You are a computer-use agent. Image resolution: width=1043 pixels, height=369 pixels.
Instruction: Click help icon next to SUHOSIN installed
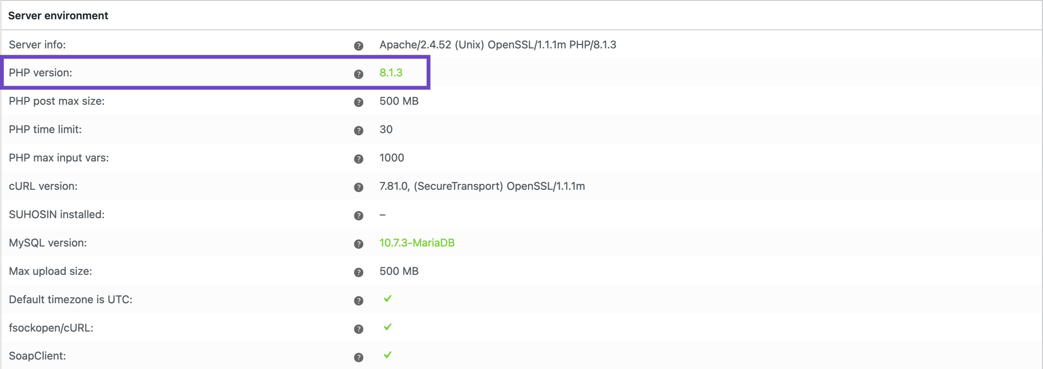pos(358,216)
